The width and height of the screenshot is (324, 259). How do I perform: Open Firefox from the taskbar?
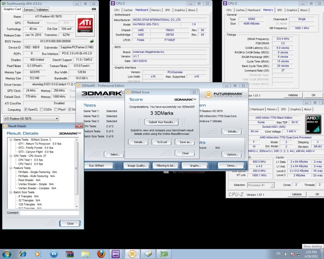pyautogui.click(x=101, y=253)
